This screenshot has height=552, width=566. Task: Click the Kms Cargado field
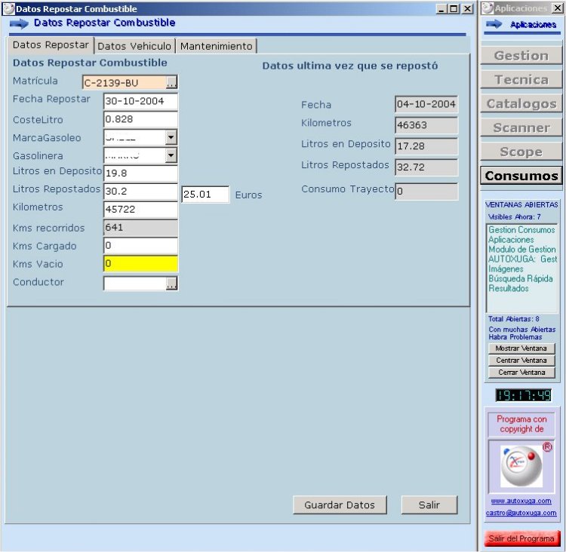(x=140, y=246)
